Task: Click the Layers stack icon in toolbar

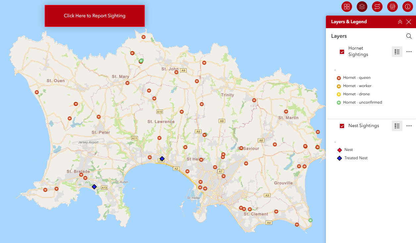Action: click(x=362, y=7)
